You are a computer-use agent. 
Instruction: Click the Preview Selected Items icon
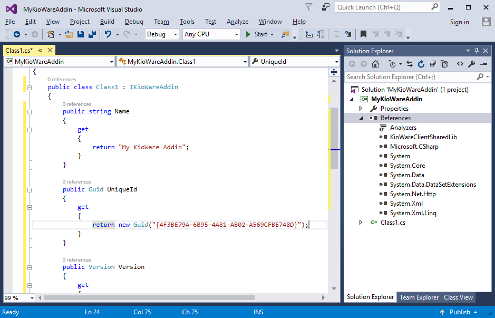click(x=483, y=64)
